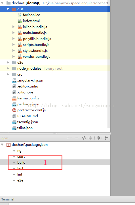The image size is (135, 205).
Task: Select the node_modules library root row
Action: pyautogui.click(x=55, y=68)
